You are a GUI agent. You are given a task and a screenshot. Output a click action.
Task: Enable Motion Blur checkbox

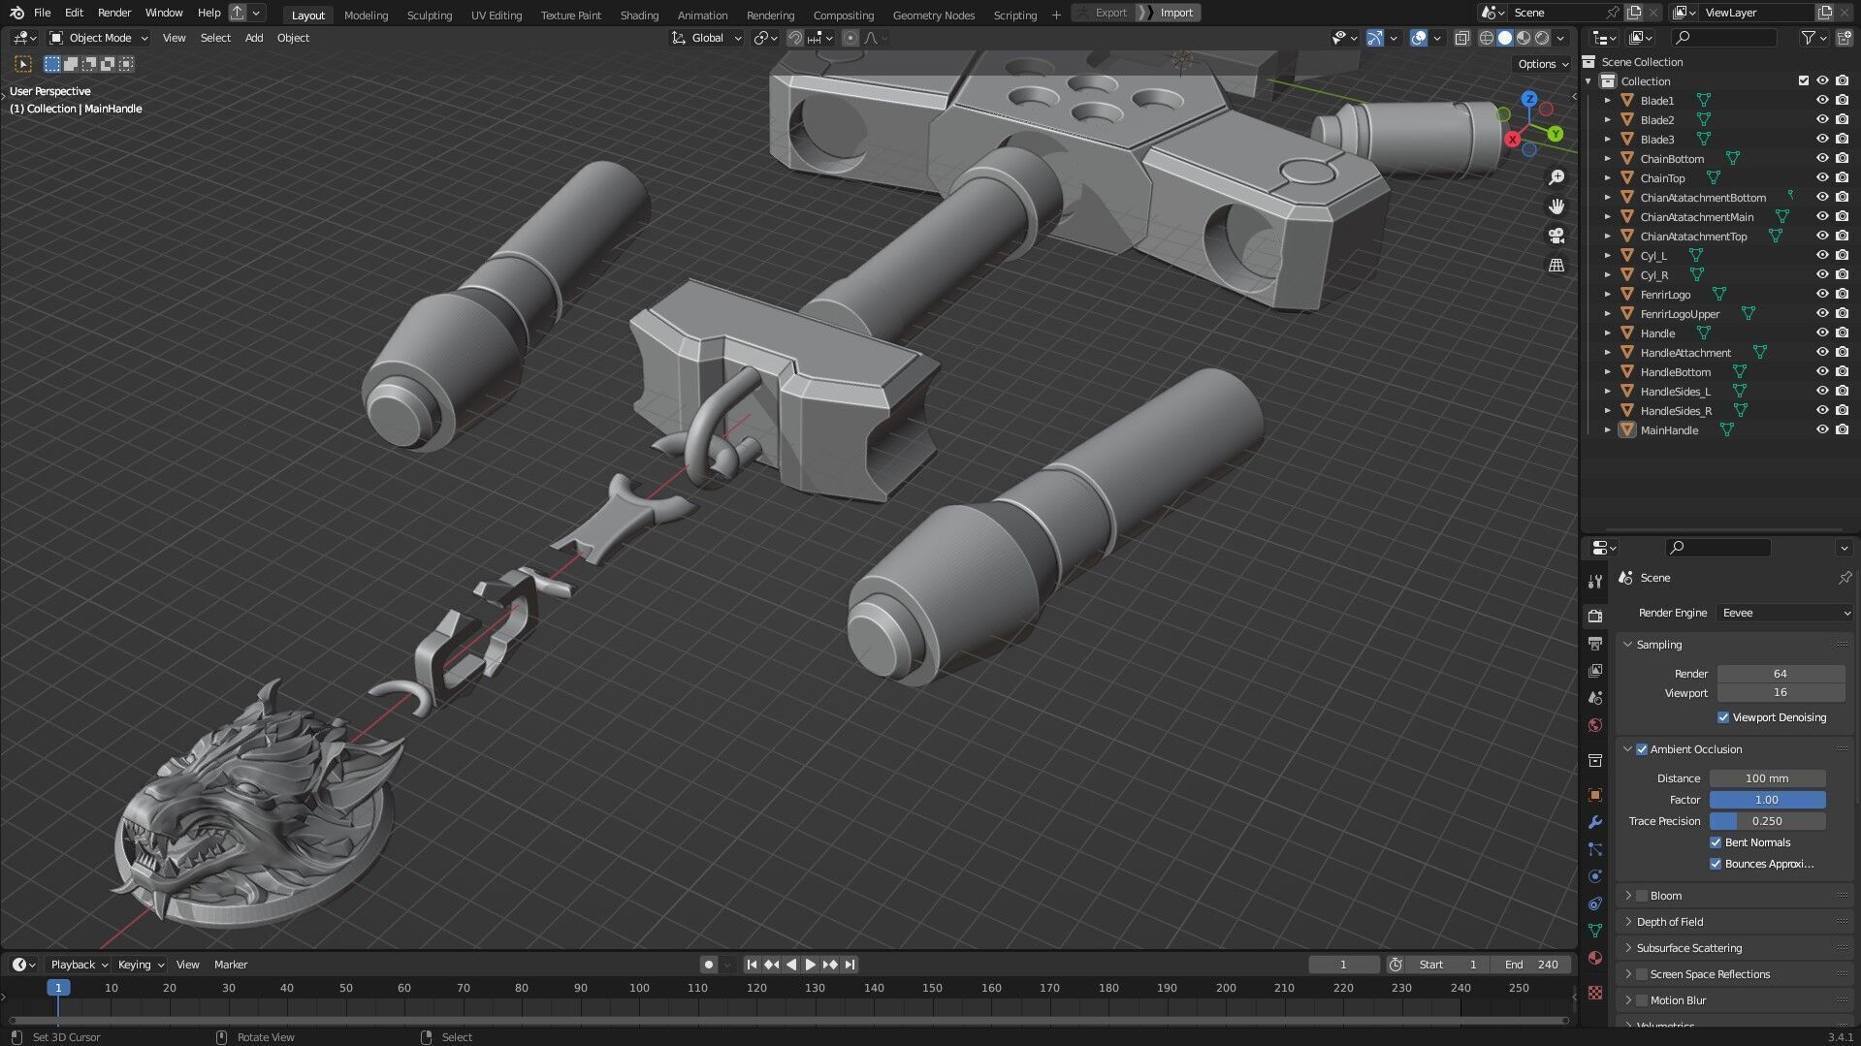1642,1000
